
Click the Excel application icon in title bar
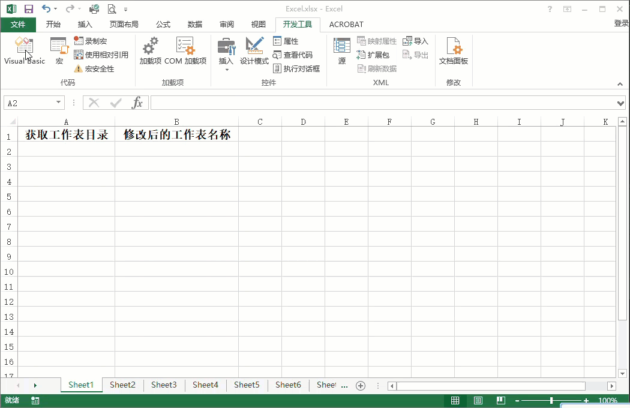pos(11,8)
